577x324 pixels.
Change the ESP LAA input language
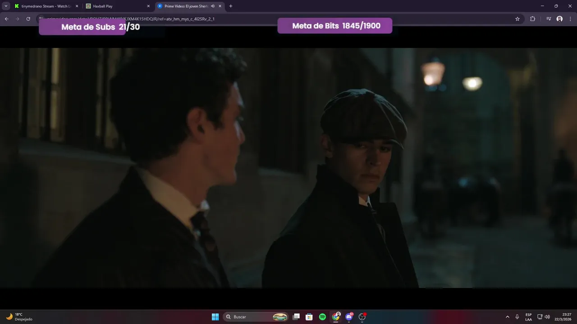tap(528, 317)
